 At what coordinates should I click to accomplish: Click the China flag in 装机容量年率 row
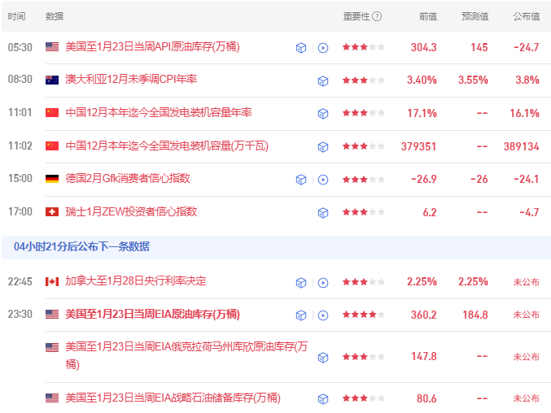[52, 113]
